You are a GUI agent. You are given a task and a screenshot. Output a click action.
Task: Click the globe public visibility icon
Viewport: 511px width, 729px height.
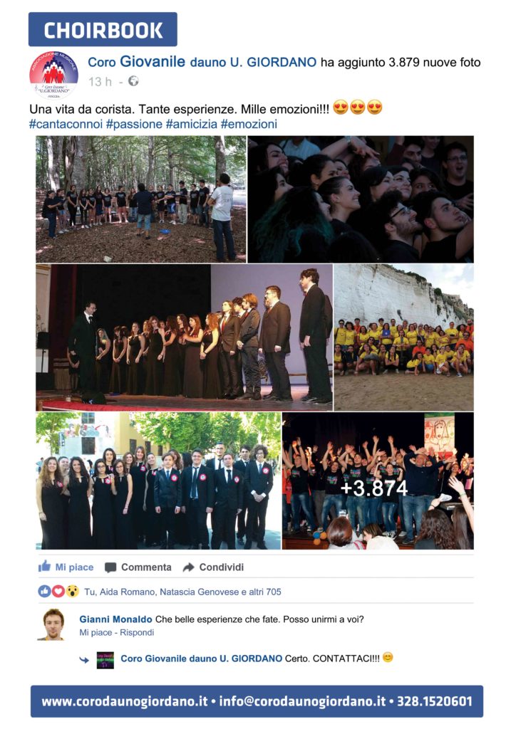click(x=133, y=81)
